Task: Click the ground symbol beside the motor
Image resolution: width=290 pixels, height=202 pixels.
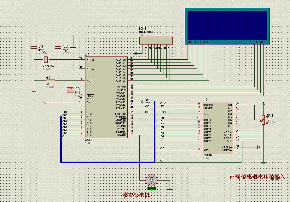Action: 169,191
